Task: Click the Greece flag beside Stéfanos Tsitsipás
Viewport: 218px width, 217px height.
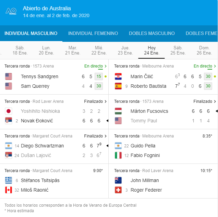Action: point(9,180)
